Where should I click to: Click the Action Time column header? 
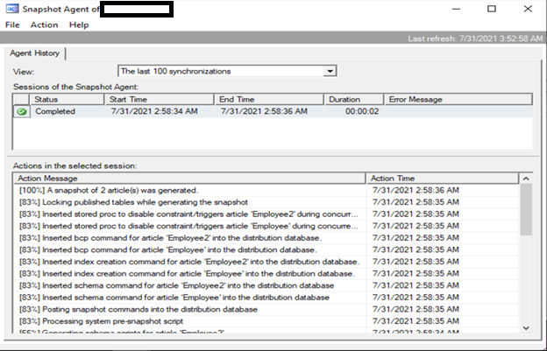point(443,179)
